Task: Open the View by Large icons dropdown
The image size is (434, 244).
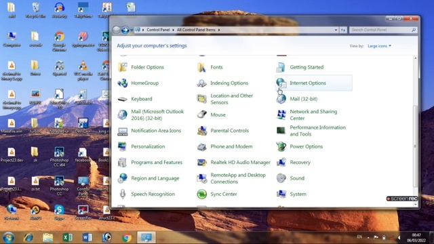Action: coord(379,46)
